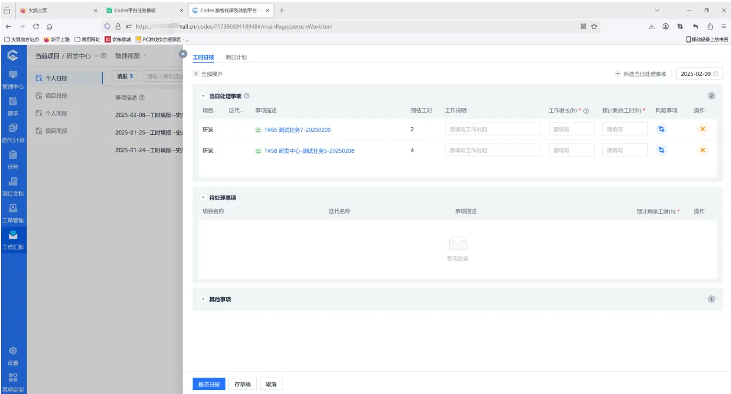Click risk item icon for T#58 row
Screen dimensions: 731x394
(x=661, y=150)
